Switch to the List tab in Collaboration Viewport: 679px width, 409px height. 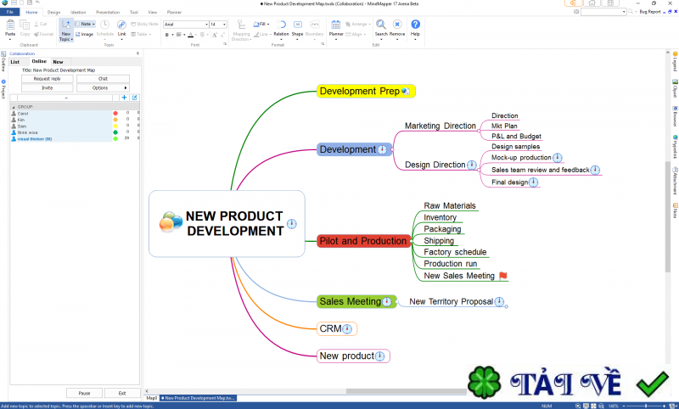coord(15,62)
